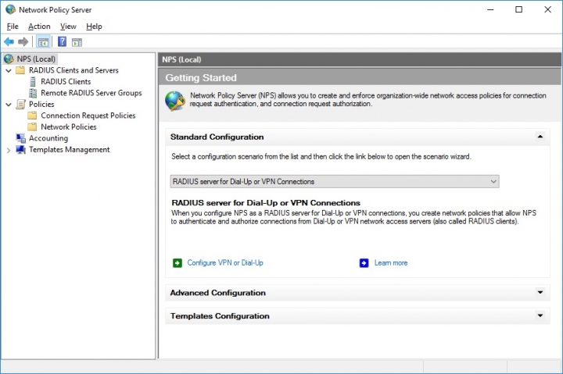Image resolution: width=563 pixels, height=374 pixels.
Task: Select Accounting tree item
Action: pos(48,138)
